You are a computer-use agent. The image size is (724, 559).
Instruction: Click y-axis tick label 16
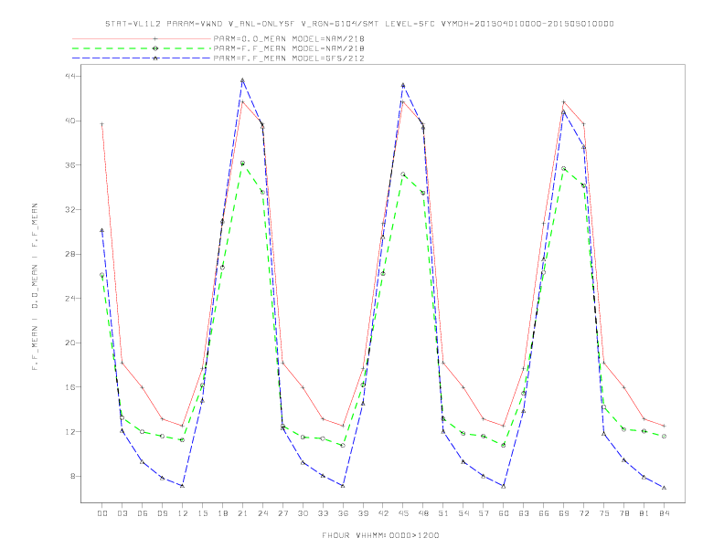point(69,387)
